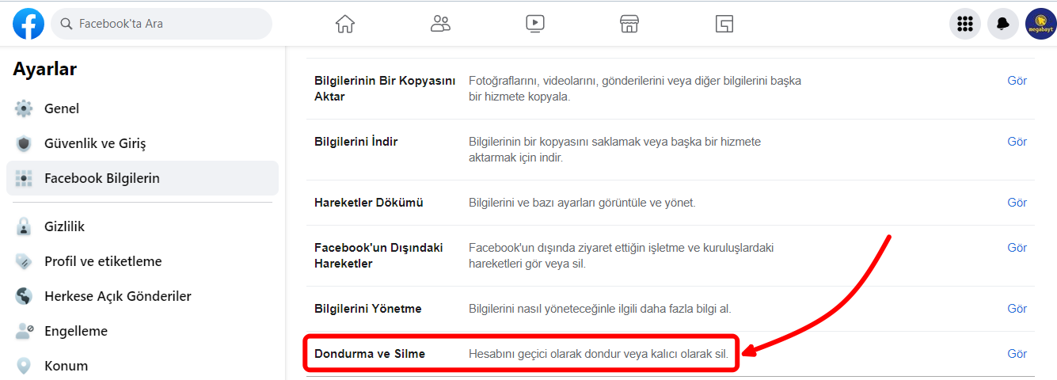Click description starting 'Bilgilerinin bir kopyasını saklamak'
This screenshot has width=1057, height=380.
[614, 150]
